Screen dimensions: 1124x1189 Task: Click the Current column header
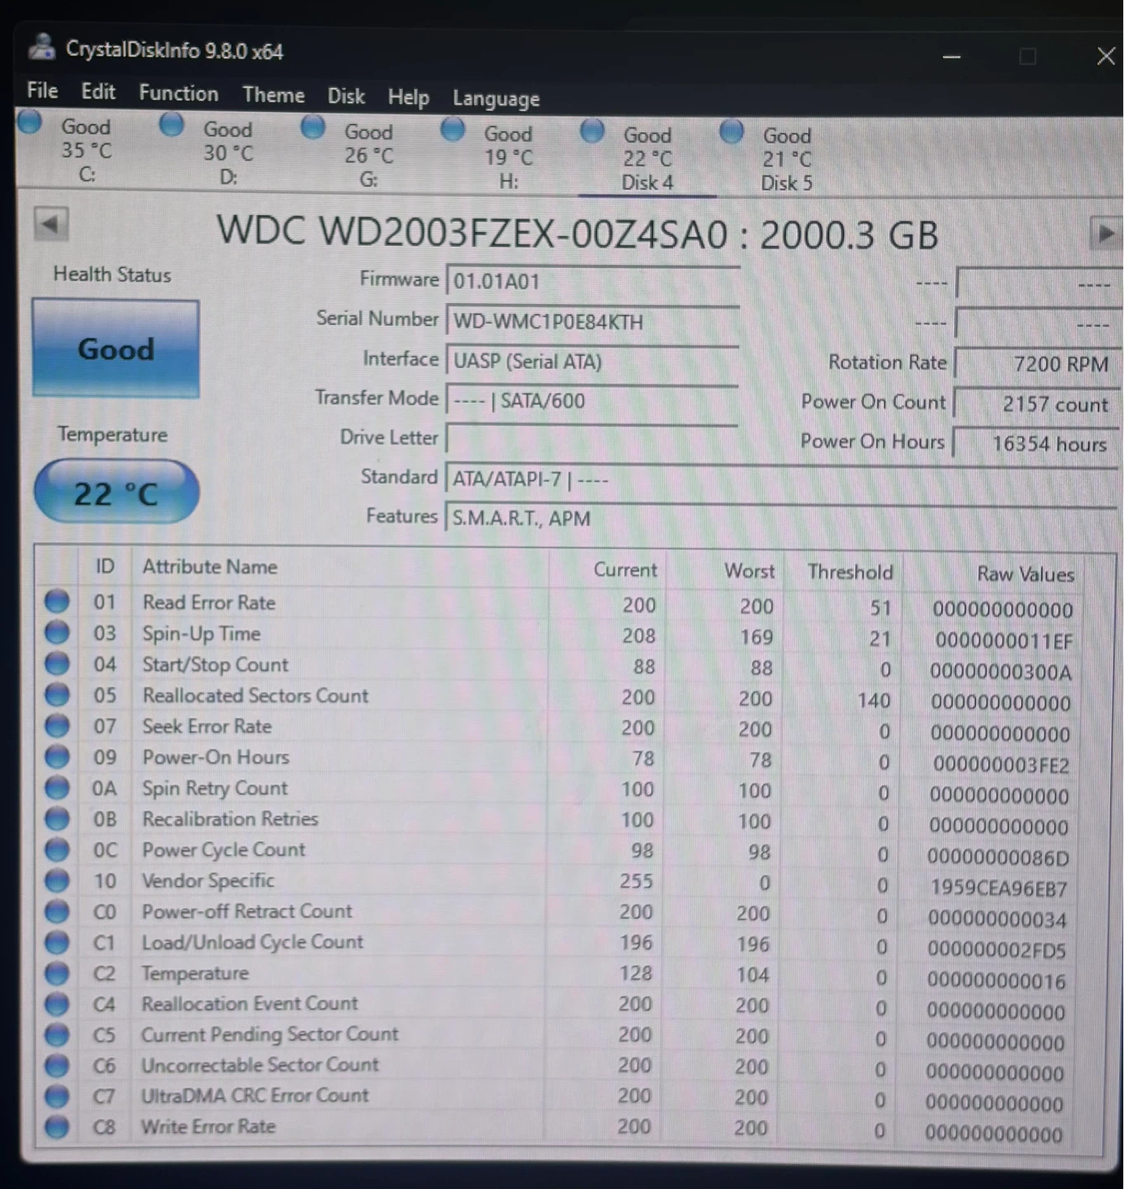coord(625,570)
